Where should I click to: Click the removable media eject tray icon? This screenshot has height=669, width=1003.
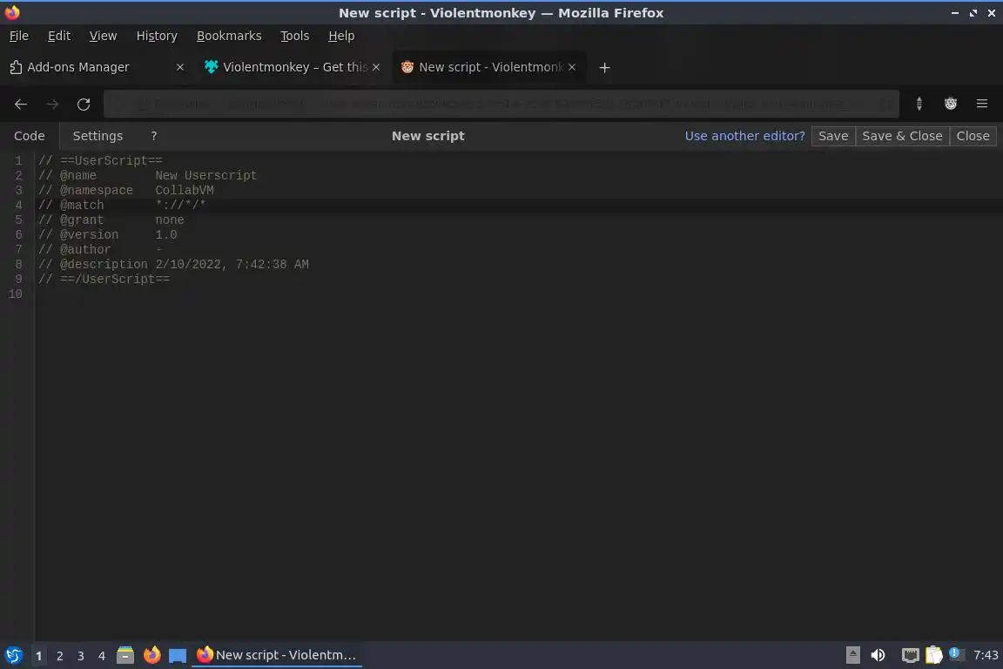[852, 655]
